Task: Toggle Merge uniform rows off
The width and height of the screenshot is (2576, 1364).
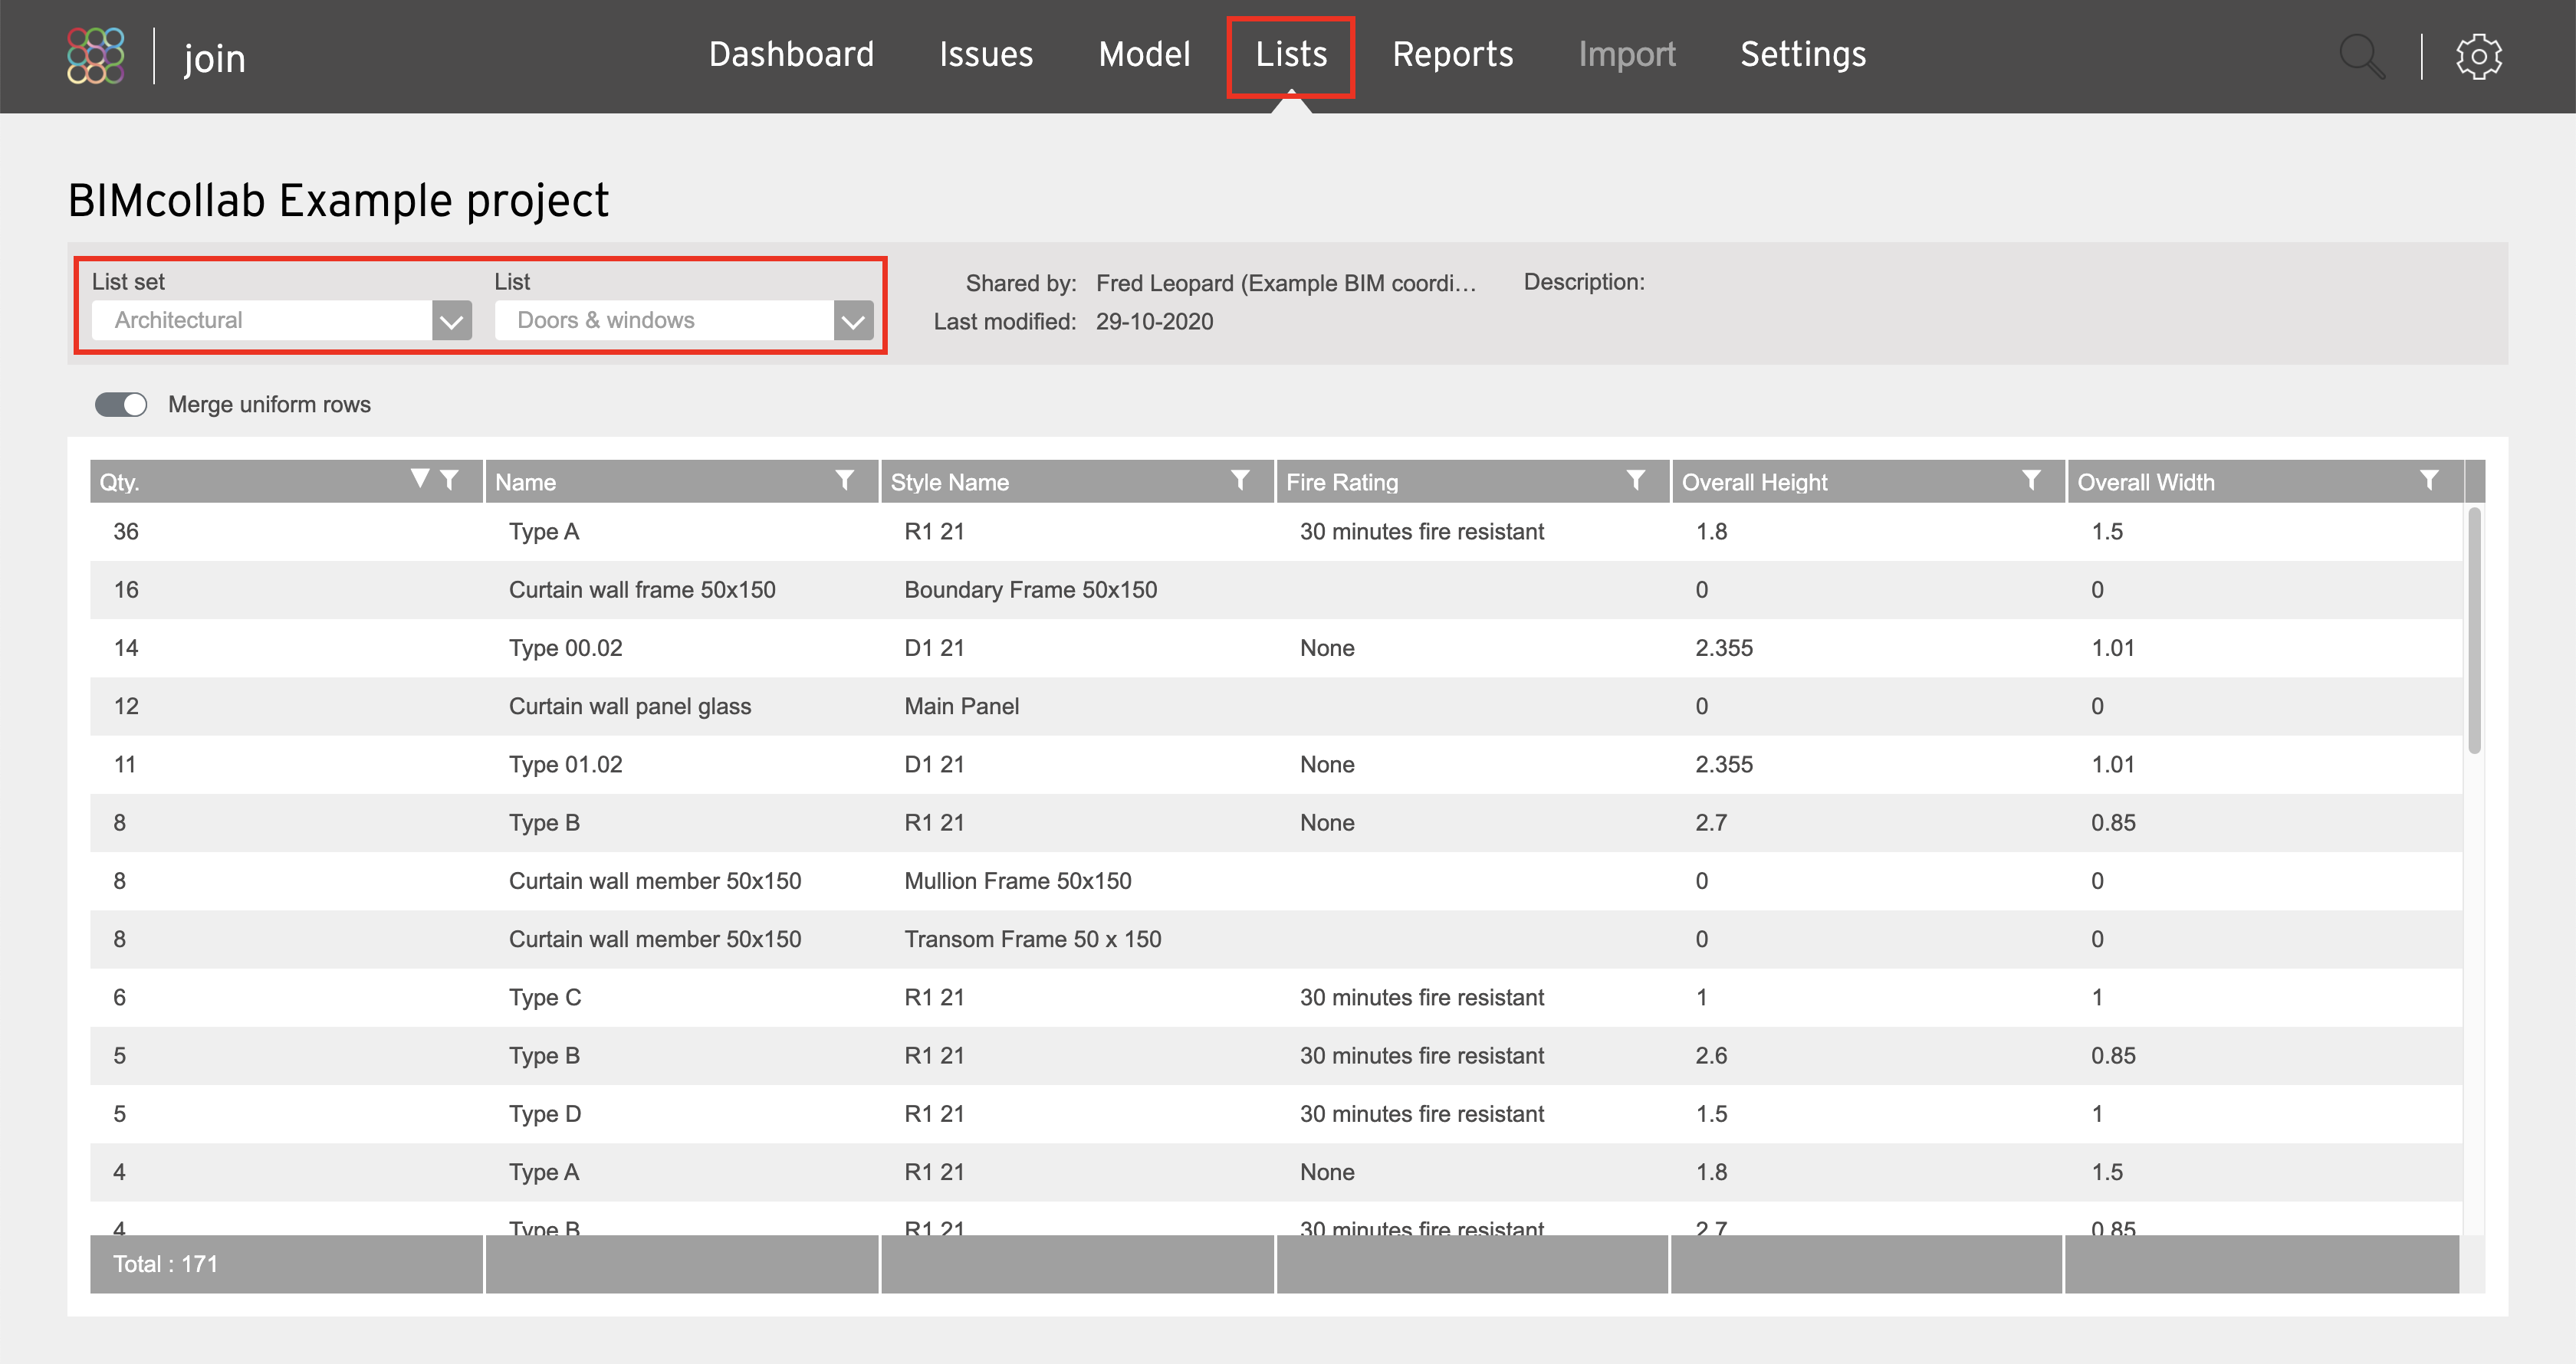Action: (120, 404)
